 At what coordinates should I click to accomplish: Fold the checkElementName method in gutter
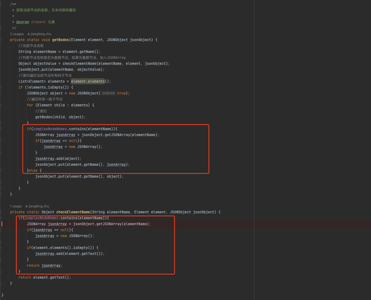(x=1, y=212)
